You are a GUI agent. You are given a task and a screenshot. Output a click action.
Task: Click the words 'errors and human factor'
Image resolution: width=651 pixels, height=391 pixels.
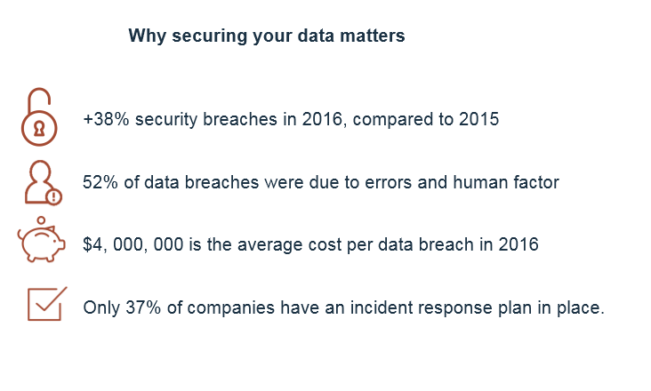click(x=462, y=182)
